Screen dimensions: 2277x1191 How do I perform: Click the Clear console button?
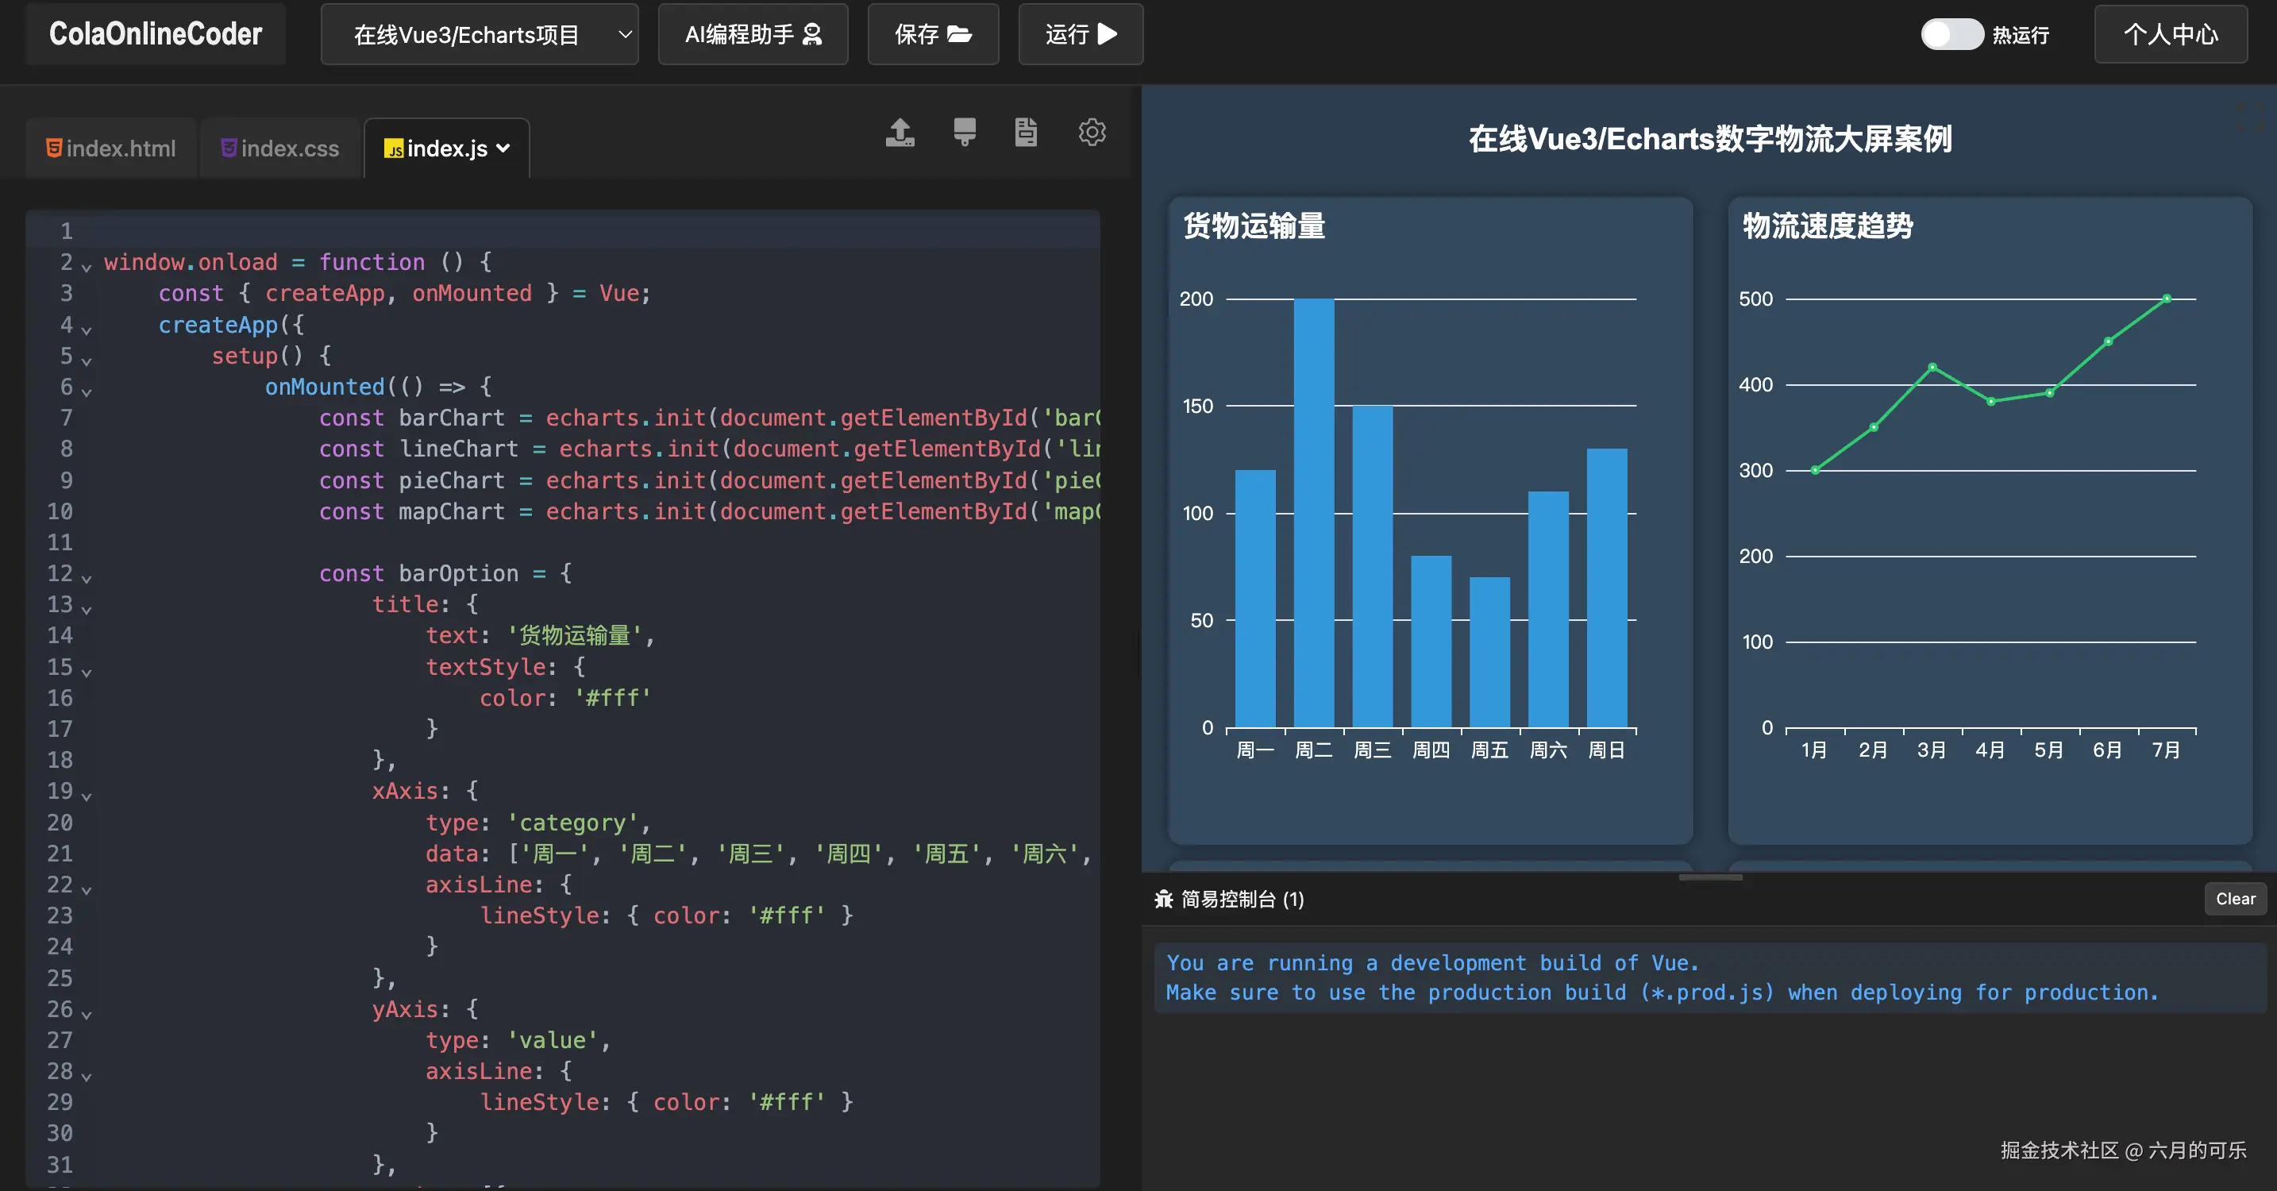(2236, 898)
